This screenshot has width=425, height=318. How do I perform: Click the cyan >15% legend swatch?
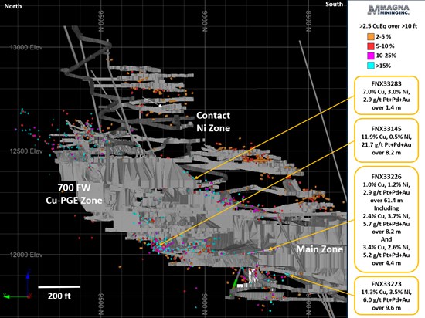click(x=370, y=66)
